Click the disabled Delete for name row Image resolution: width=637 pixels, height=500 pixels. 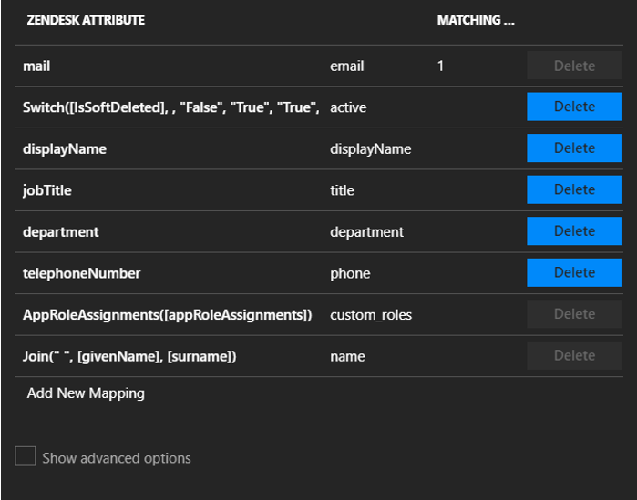click(574, 355)
